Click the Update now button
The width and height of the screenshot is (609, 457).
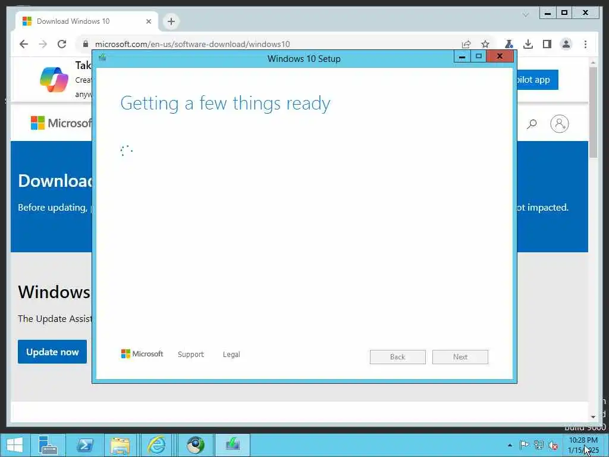tap(52, 352)
